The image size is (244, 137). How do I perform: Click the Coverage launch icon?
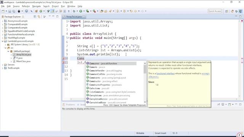(87, 11)
